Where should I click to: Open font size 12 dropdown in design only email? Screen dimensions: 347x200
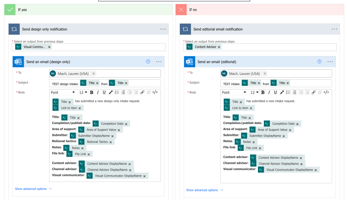[x=83, y=93]
